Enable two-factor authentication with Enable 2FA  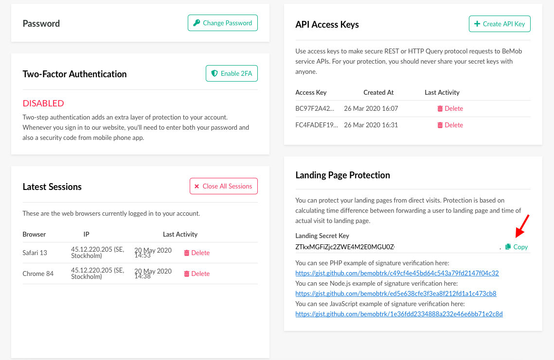(x=232, y=73)
